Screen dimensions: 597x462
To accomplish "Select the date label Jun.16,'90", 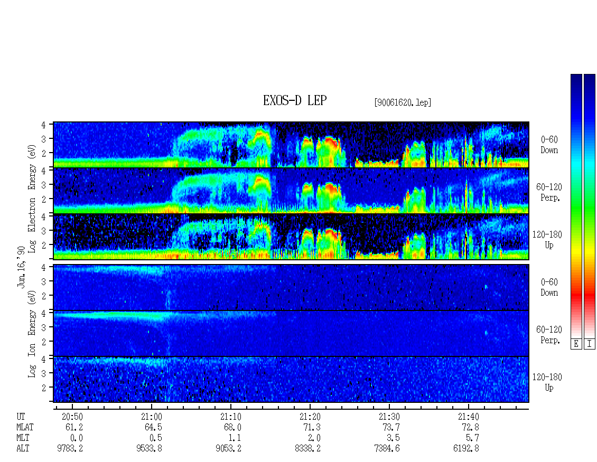I will [21, 267].
